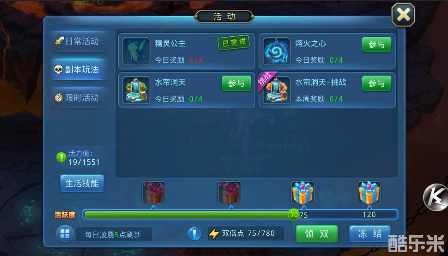This screenshot has height=256, width=448.
Task: Open the 水帘洞天-挑战 challenge icon
Action: [x=276, y=90]
